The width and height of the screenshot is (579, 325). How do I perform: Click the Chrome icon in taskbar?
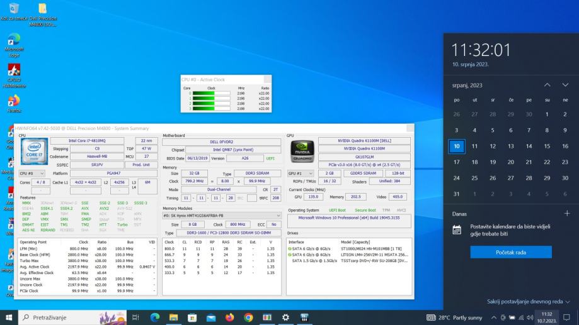pyautogui.click(x=248, y=317)
